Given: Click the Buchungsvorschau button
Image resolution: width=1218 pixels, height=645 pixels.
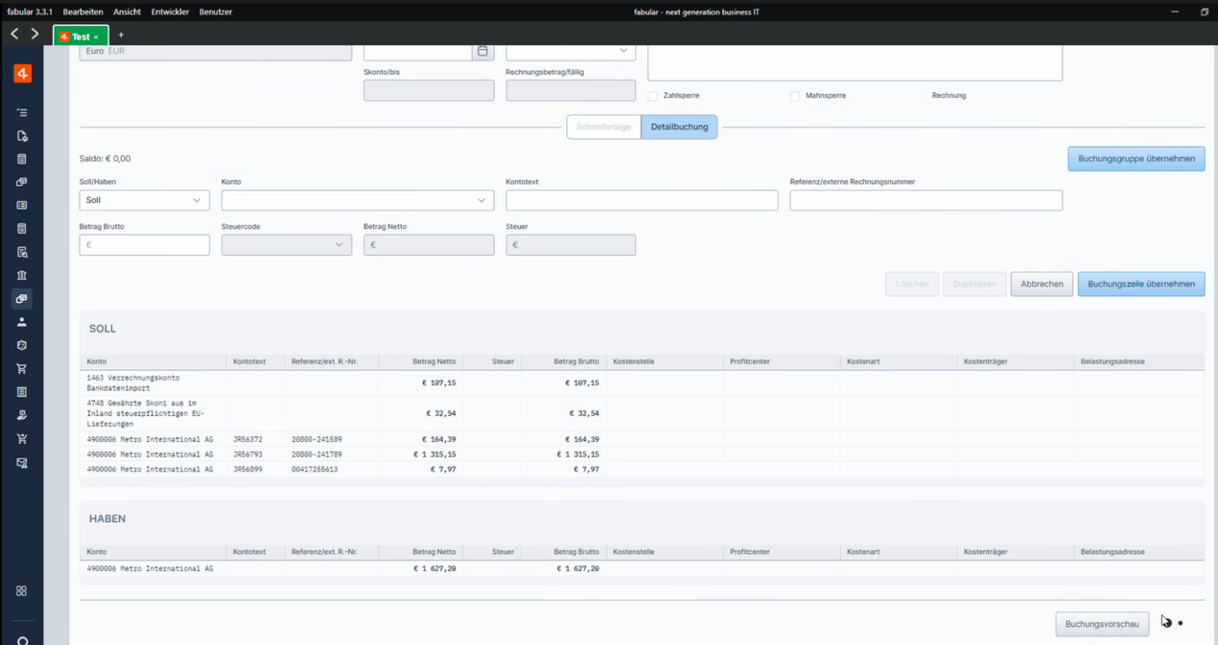Looking at the screenshot, I should (1102, 624).
